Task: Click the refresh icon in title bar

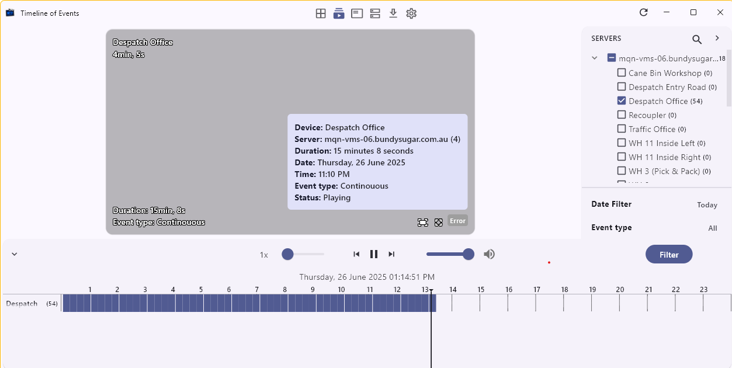Action: tap(643, 12)
